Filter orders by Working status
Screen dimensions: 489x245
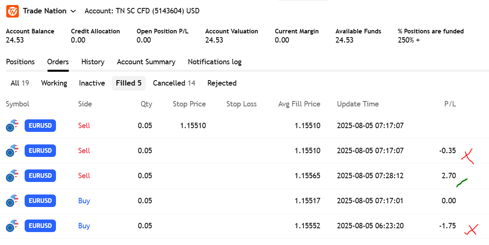[54, 83]
